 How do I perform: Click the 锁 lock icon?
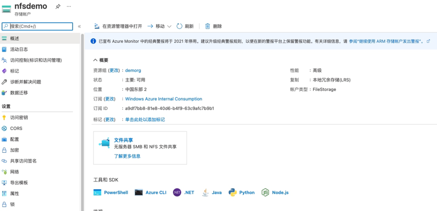point(4,204)
